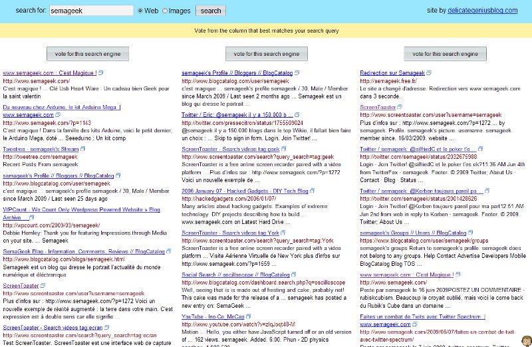The width and height of the screenshot is (532, 347).
Task: Click new-window icon next to Social Search // oscilloscope
Action: point(293,275)
